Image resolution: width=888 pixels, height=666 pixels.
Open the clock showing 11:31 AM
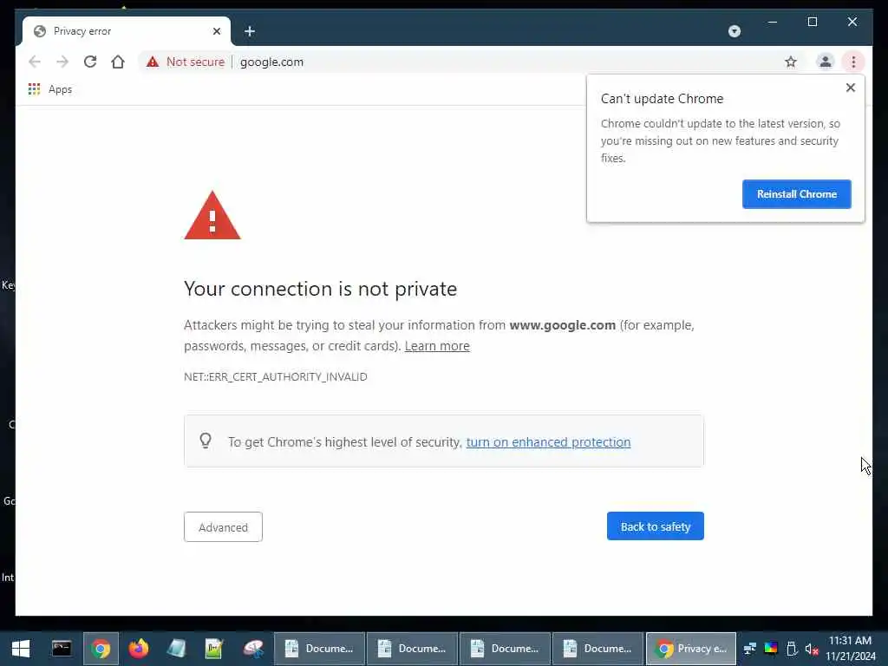pyautogui.click(x=850, y=649)
